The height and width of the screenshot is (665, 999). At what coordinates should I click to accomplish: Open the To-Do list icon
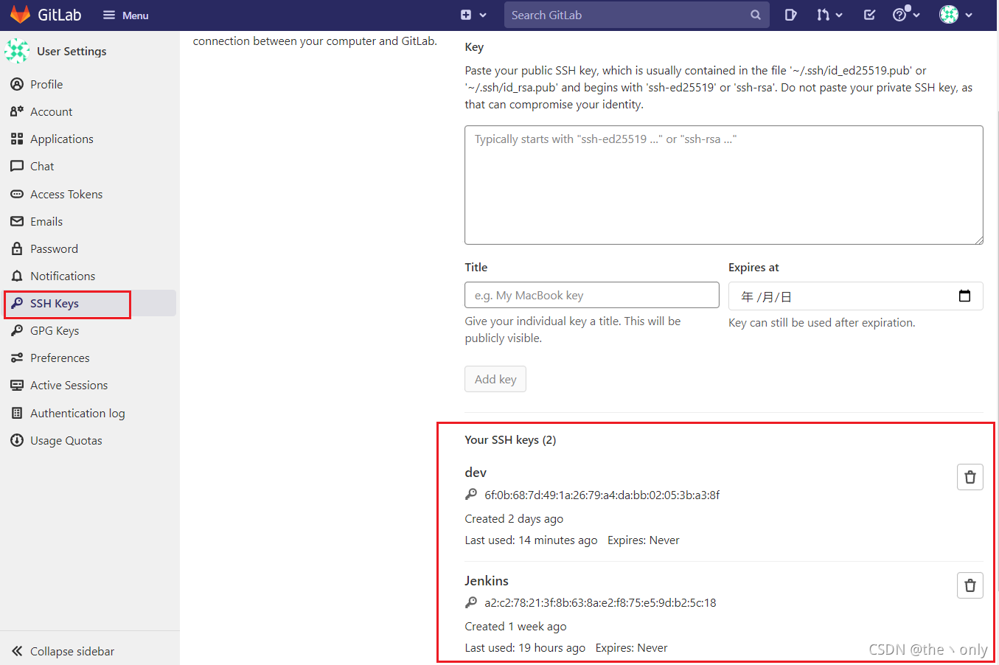click(869, 15)
